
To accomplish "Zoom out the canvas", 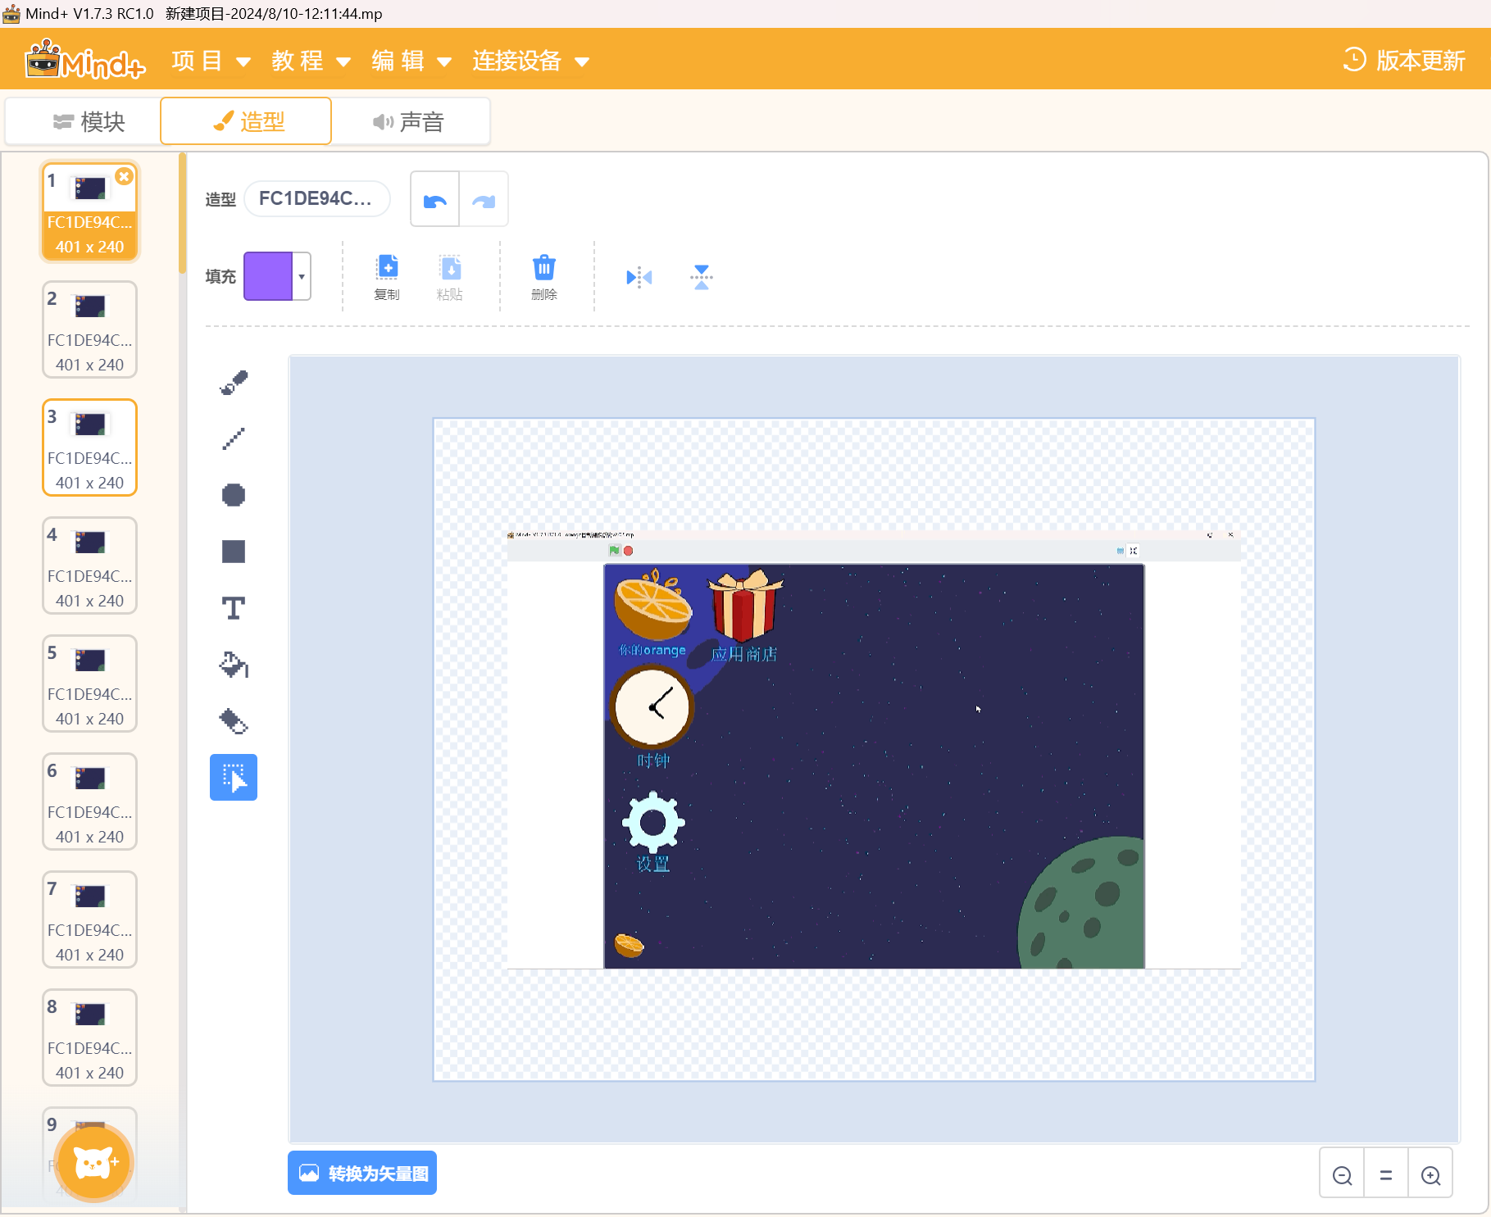I will pos(1343,1175).
